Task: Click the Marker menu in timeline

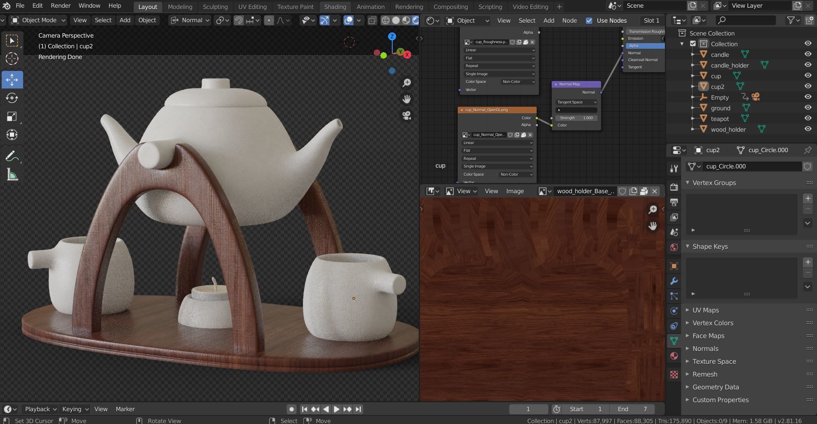Action: [x=125, y=409]
